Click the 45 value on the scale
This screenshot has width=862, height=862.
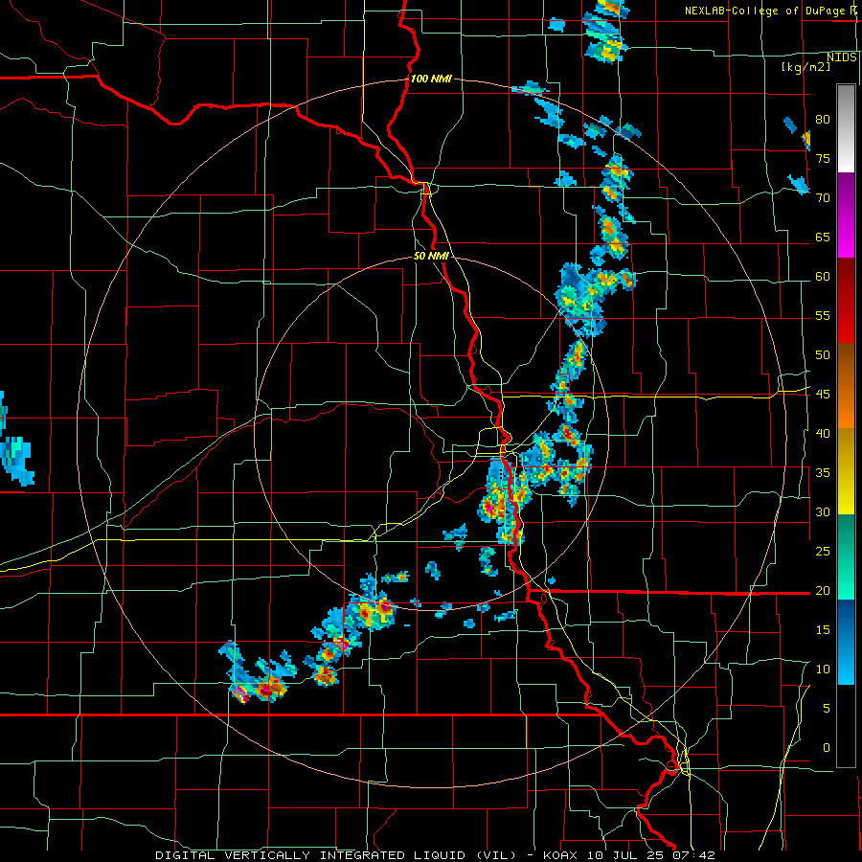coord(823,395)
